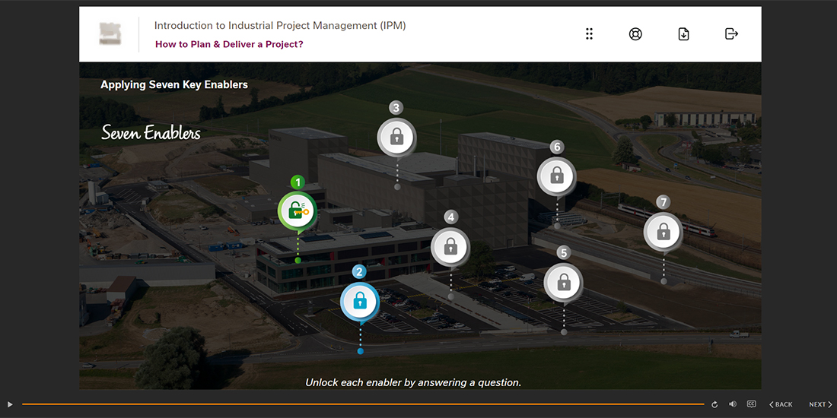The width and height of the screenshot is (837, 418).
Task: Go to the NEXT slide
Action: pos(820,404)
